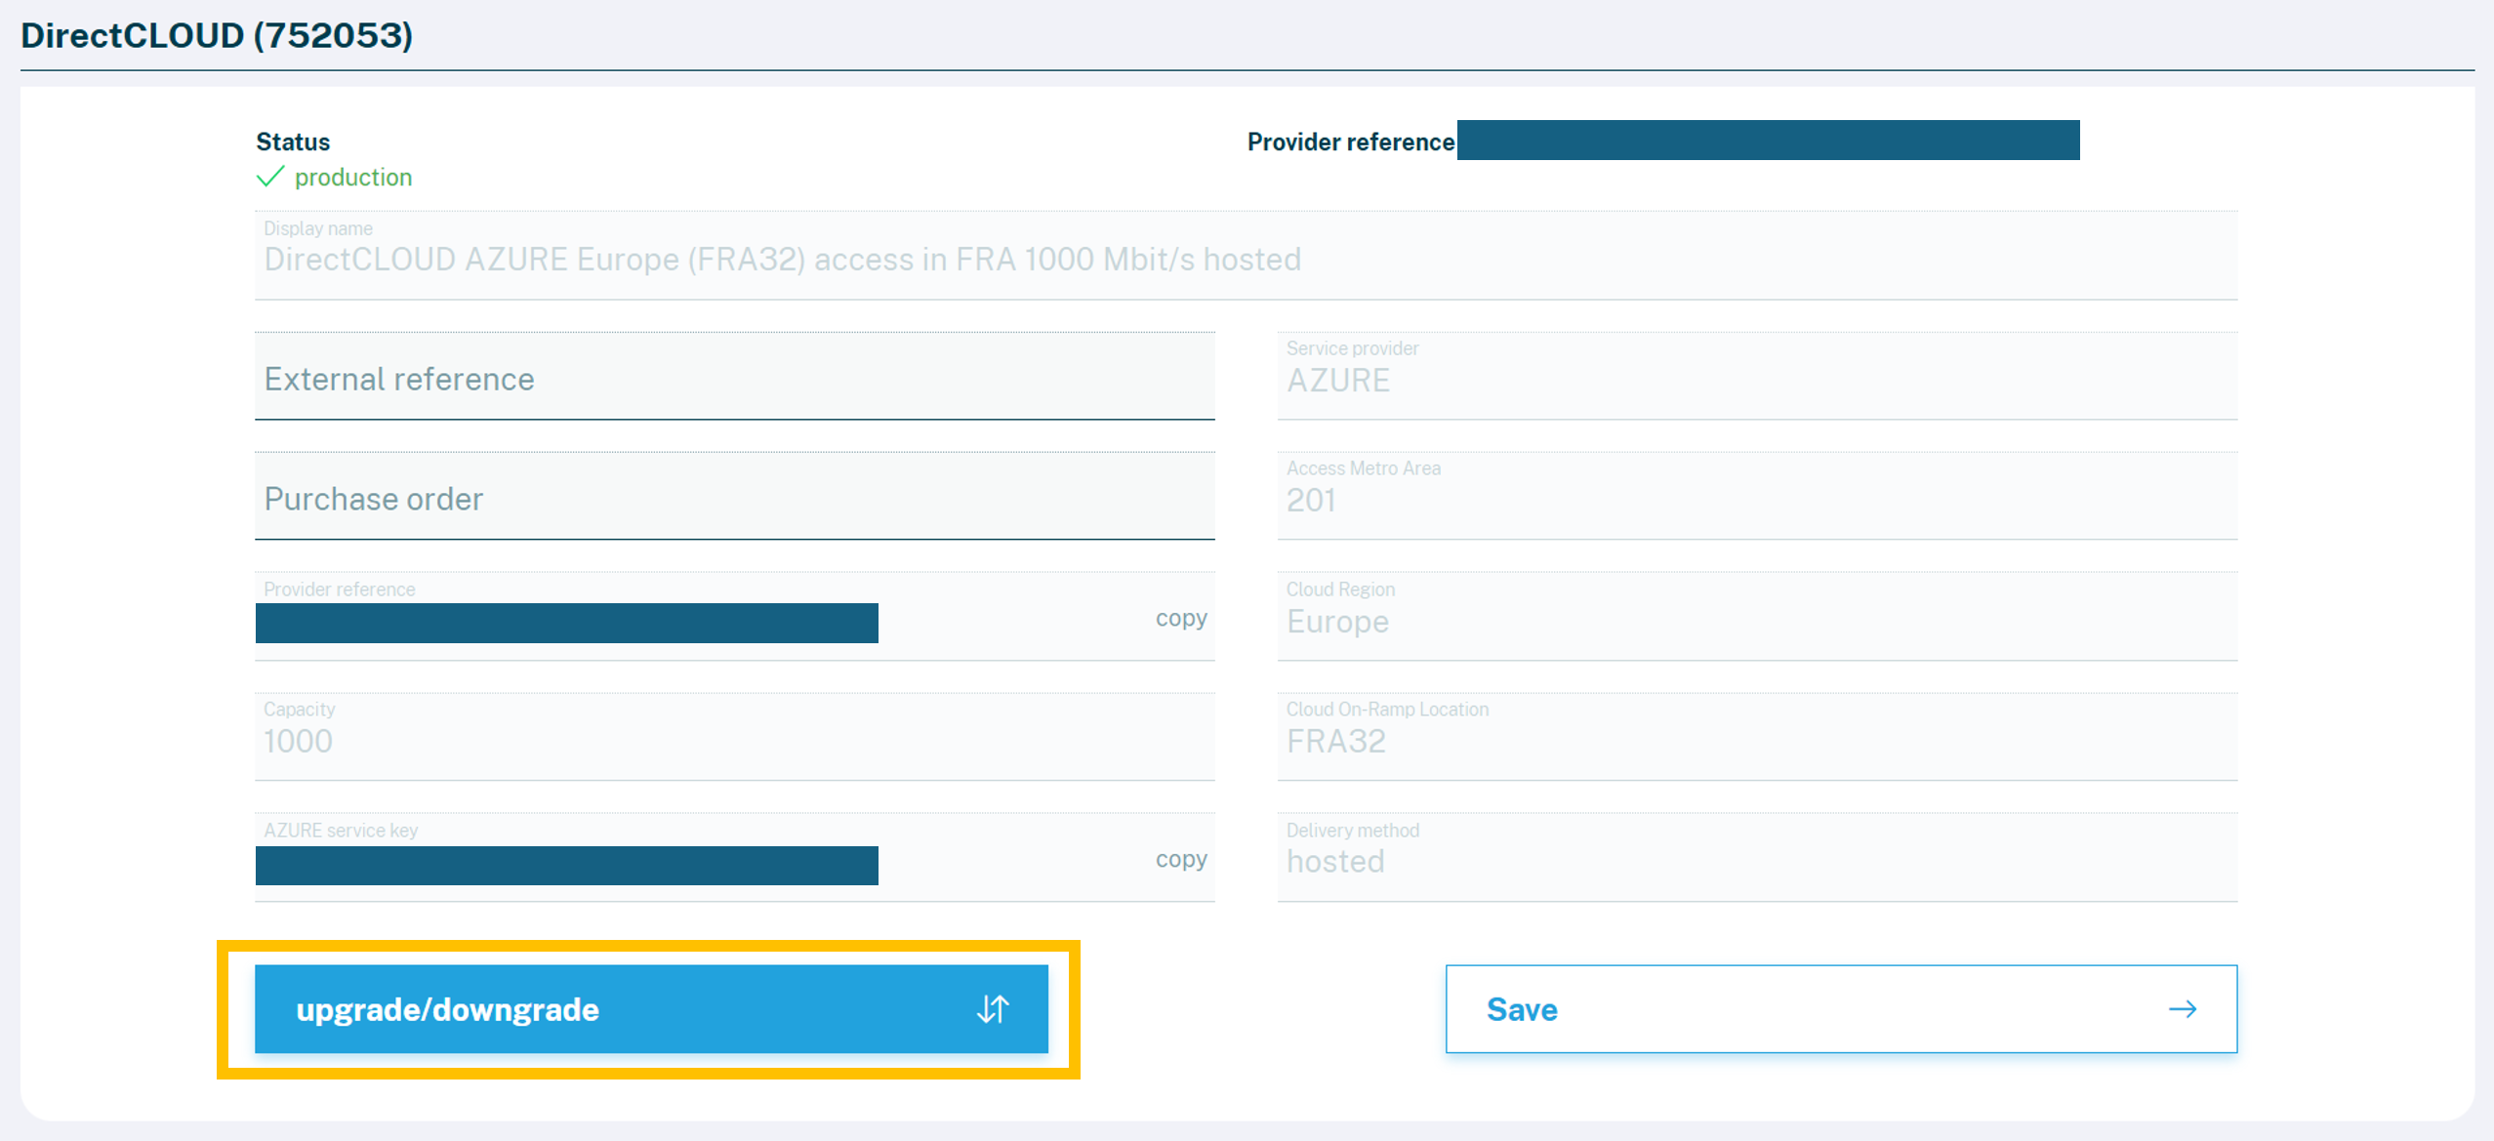The height and width of the screenshot is (1141, 2494).
Task: Click the Access Metro Area value 201
Action: (x=1311, y=500)
